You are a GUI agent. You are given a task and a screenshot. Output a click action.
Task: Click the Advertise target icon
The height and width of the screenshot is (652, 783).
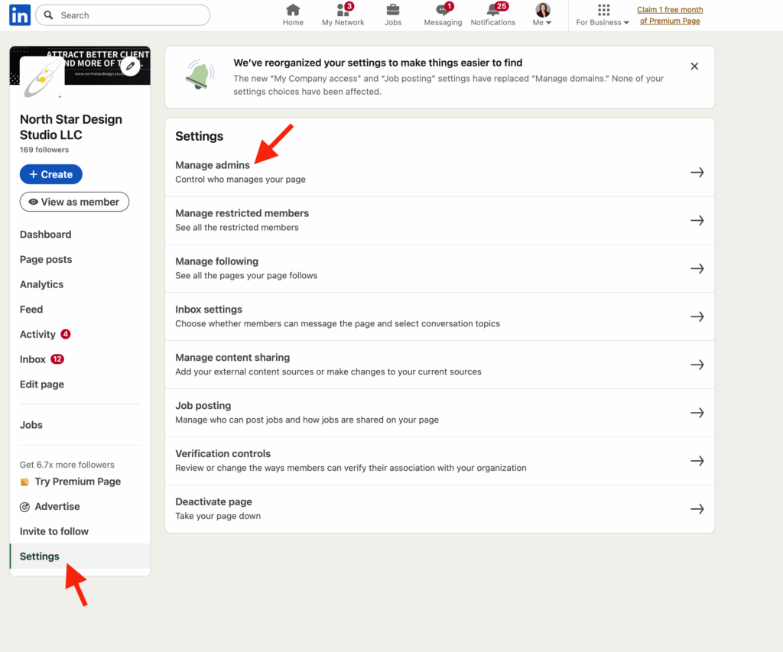tap(24, 507)
